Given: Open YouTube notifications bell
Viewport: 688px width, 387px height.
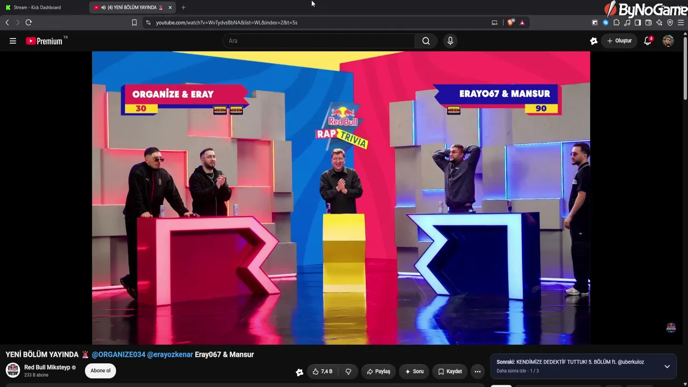Looking at the screenshot, I should (x=648, y=41).
